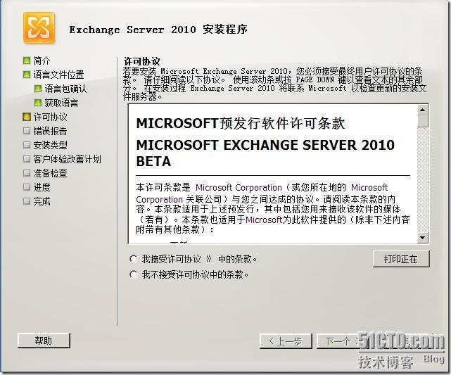This screenshot has height=375, width=451.
Task: Click the MICROSOFT预发行软件许可条款 heading
Action: coord(241,123)
